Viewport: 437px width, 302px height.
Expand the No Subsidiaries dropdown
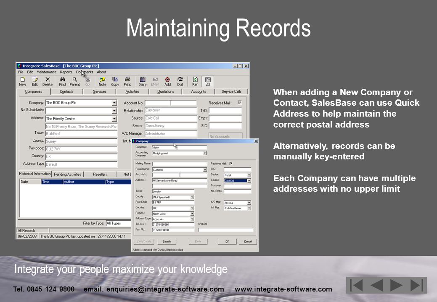114,111
